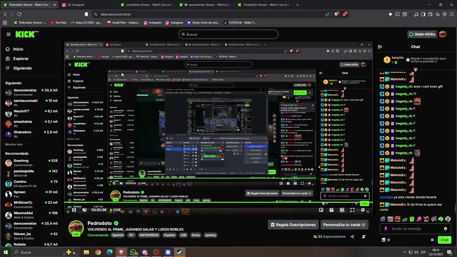The height and width of the screenshot is (257, 457).
Task: Open Explorar in the sidebar
Action: (17, 59)
